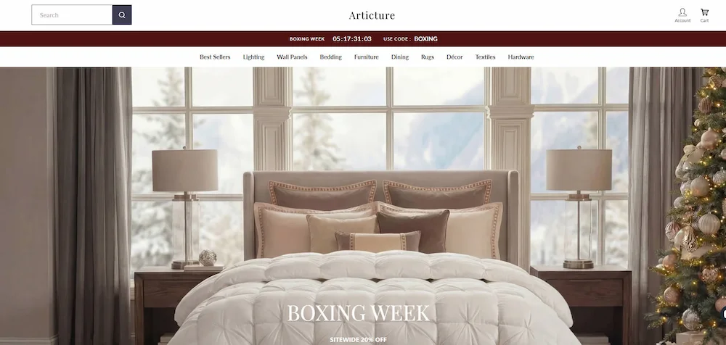Click the Sitewide 20% Off banner text
The height and width of the screenshot is (345, 726).
click(358, 339)
